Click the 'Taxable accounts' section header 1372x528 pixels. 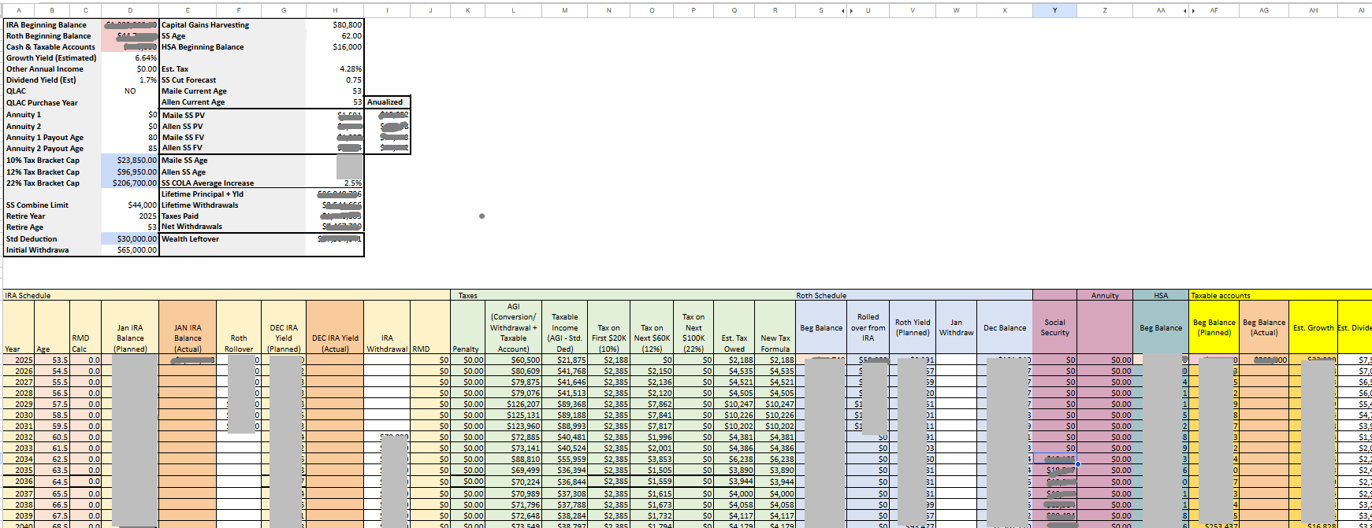point(1220,296)
